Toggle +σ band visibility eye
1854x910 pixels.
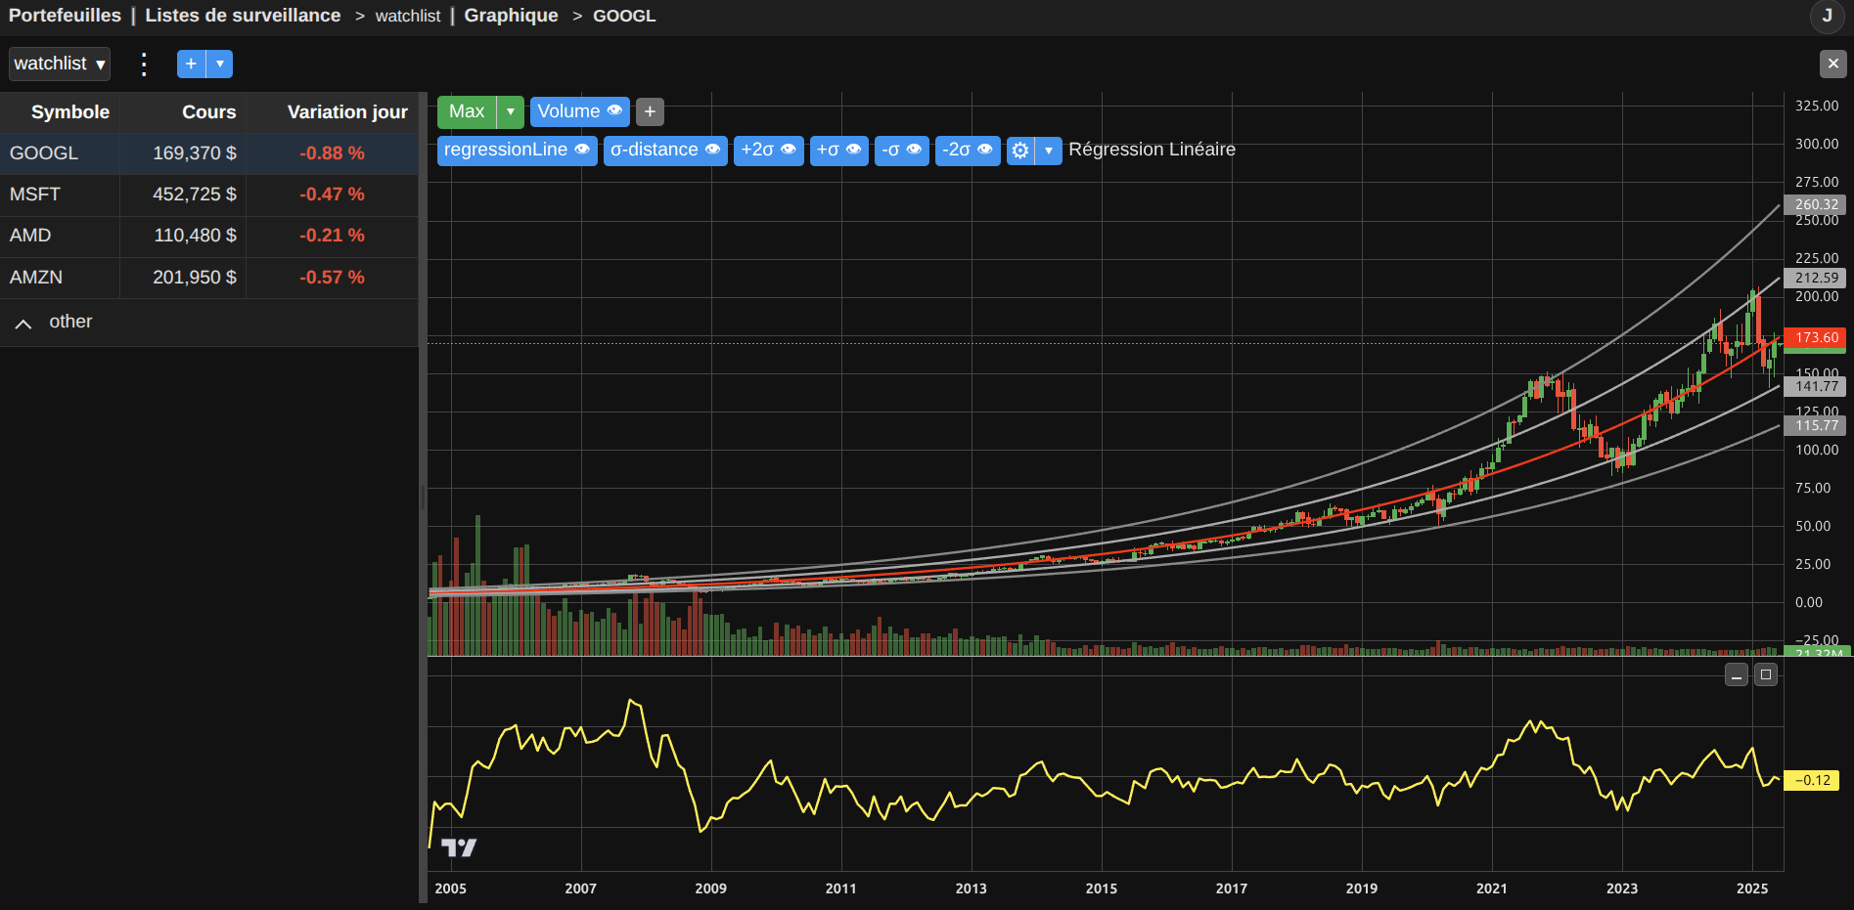tap(853, 150)
